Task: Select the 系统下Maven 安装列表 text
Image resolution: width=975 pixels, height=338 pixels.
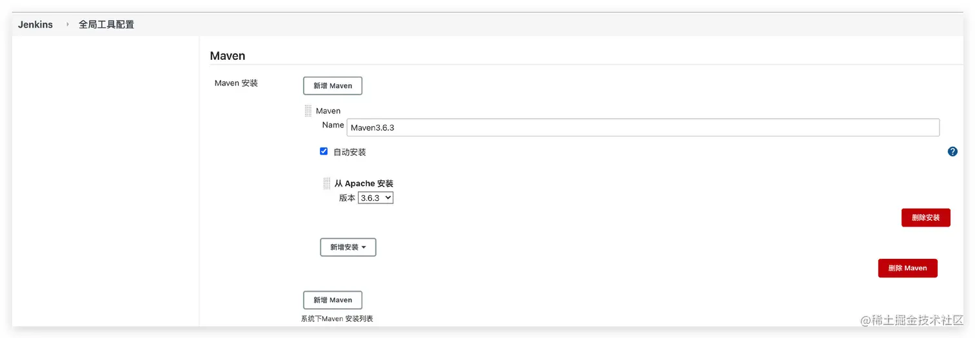Action: 337,319
